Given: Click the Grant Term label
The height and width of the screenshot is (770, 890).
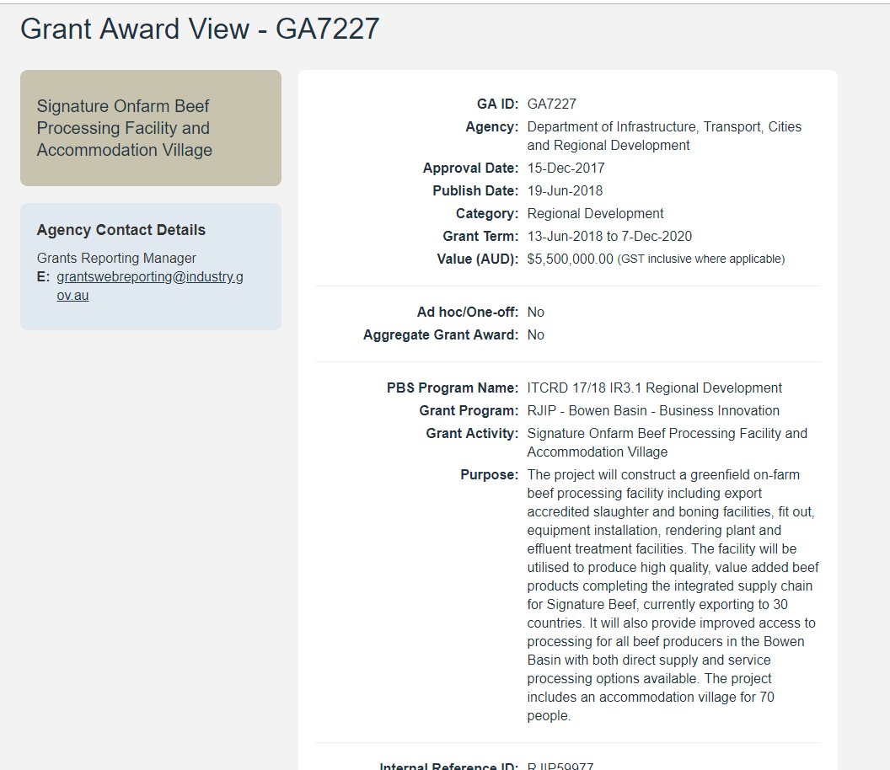Looking at the screenshot, I should tap(480, 236).
